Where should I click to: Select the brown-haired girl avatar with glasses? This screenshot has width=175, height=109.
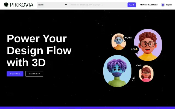click(146, 74)
